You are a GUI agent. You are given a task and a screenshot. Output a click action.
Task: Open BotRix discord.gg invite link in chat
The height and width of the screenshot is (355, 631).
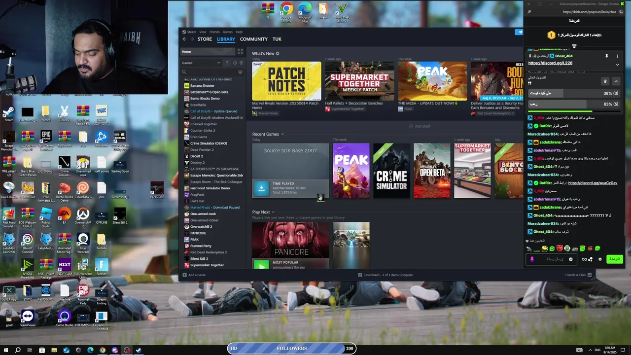click(x=593, y=183)
